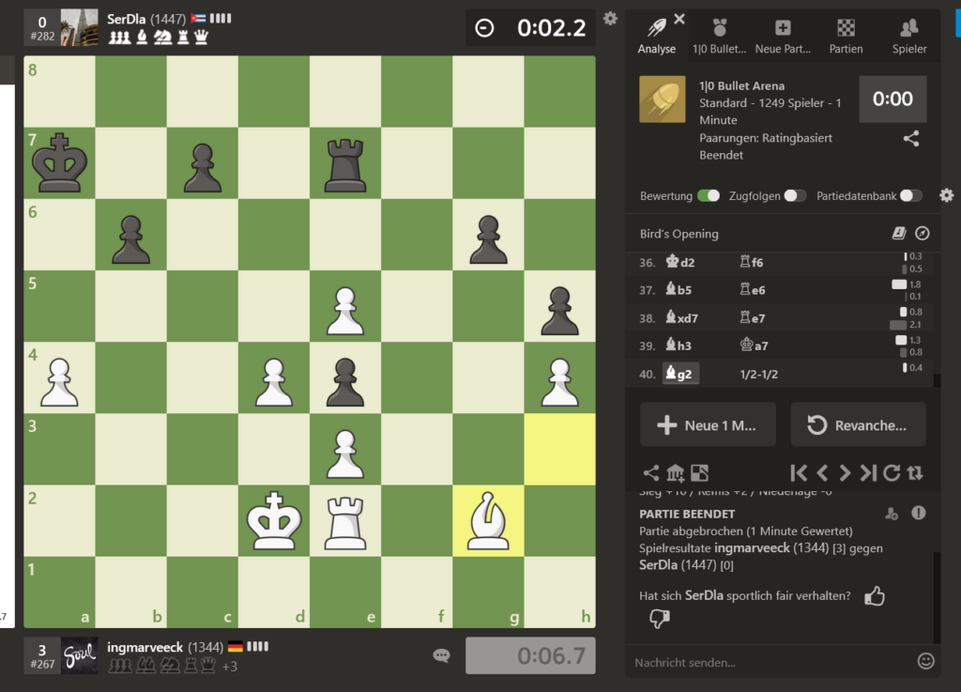Click the reload circular arrow icon
This screenshot has height=692, width=961.
point(892,473)
